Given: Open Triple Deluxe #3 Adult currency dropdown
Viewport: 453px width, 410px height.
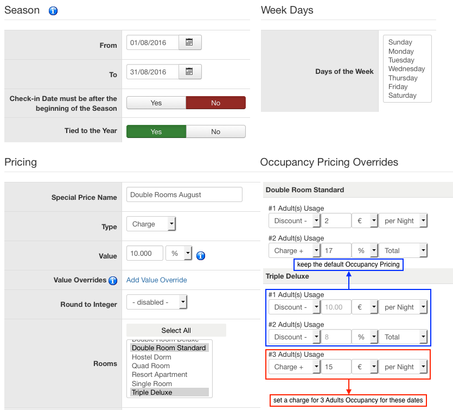Looking at the screenshot, I should point(365,367).
